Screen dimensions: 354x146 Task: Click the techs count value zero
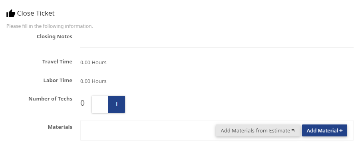[x=82, y=103]
